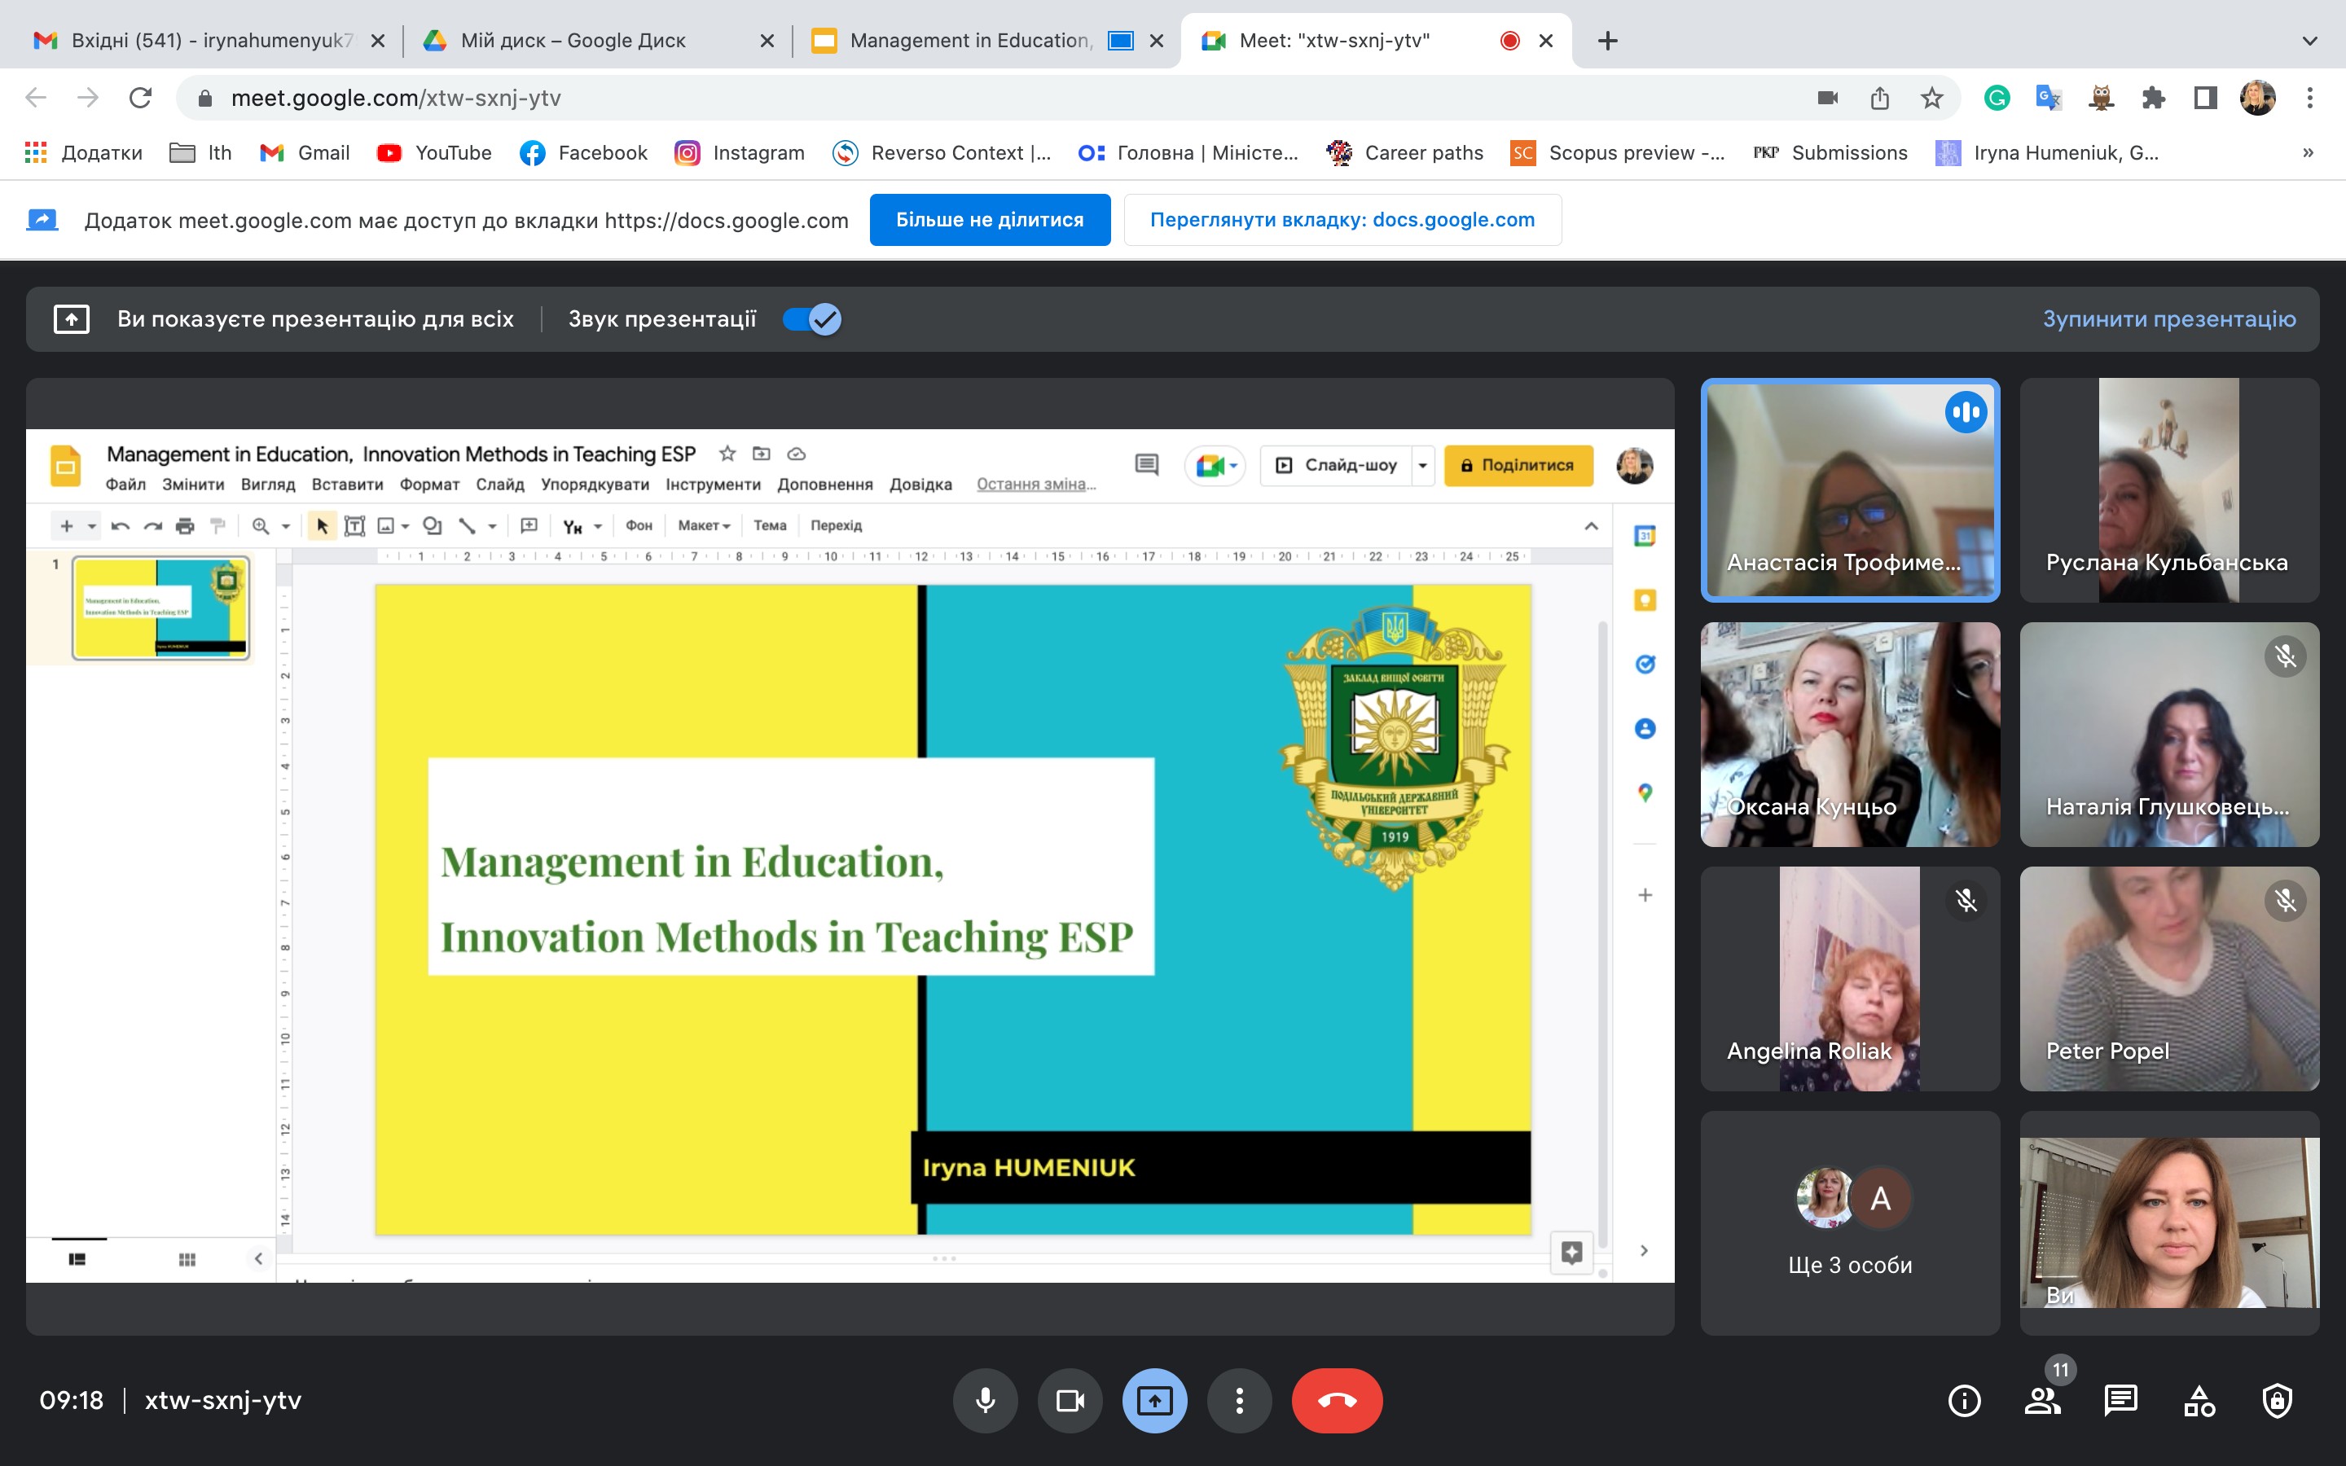Open the meeting chat panel

pyautogui.click(x=2120, y=1400)
